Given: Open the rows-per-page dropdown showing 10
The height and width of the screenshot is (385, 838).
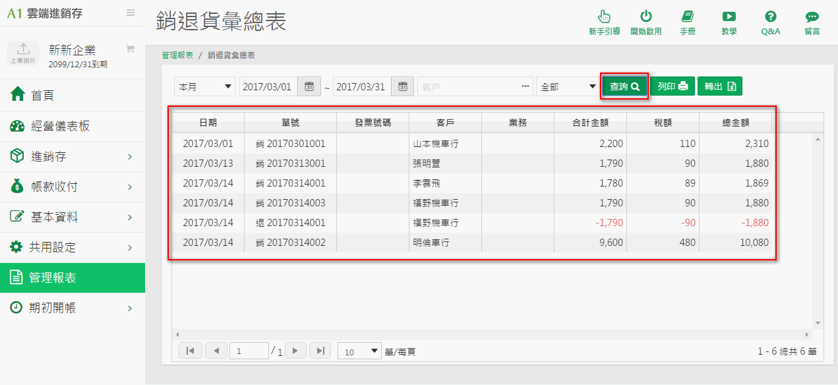Looking at the screenshot, I should click(360, 351).
